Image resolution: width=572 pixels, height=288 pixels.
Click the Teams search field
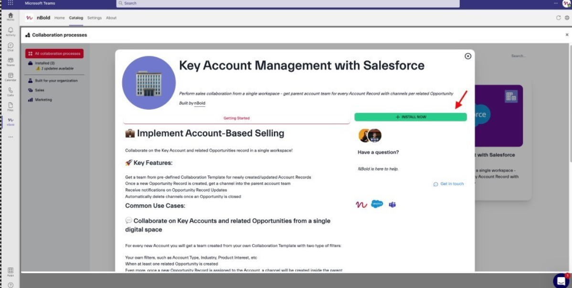point(287,3)
